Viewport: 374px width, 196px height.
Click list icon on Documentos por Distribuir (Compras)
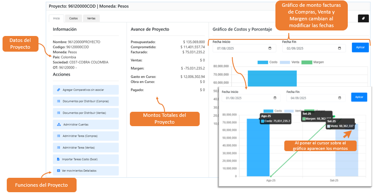click(58, 102)
